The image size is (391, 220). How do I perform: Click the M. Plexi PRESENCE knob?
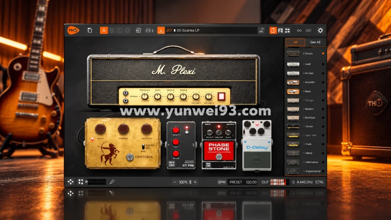145,97
